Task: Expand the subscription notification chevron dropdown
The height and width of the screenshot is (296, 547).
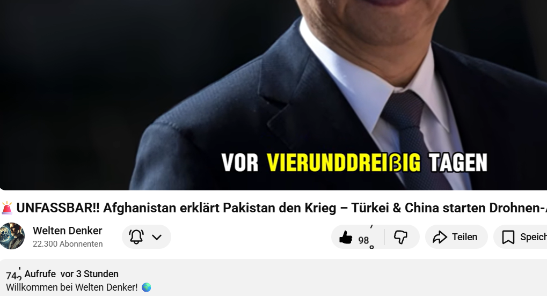Action: tap(157, 237)
